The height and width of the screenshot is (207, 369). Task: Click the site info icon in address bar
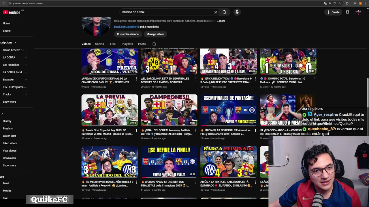coord(10,3)
